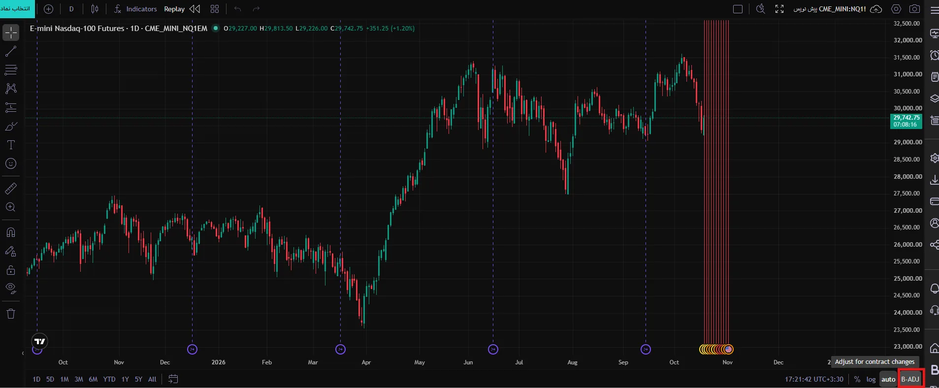Click the contract rollover marker near April
The width and height of the screenshot is (939, 388).
pyautogui.click(x=340, y=349)
